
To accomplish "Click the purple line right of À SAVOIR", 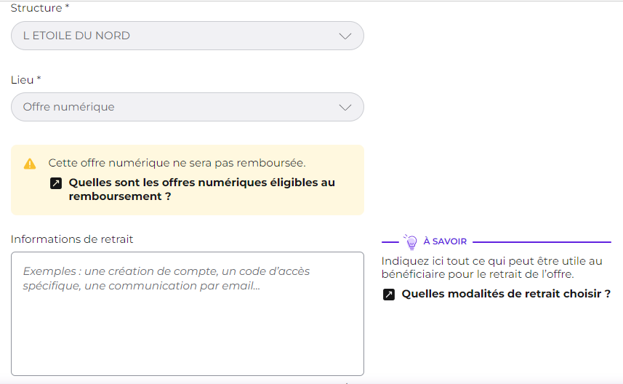I will pos(542,241).
